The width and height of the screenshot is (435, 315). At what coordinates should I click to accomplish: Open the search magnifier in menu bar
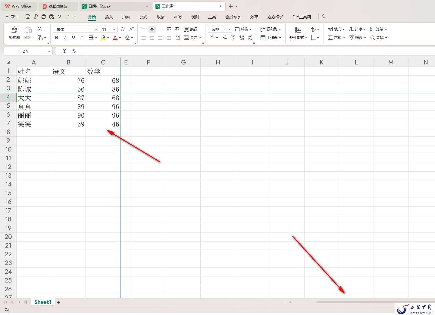[324, 17]
